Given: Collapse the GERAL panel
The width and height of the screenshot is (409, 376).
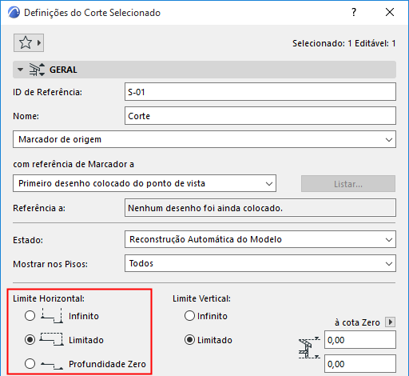Looking at the screenshot, I should click(x=20, y=70).
